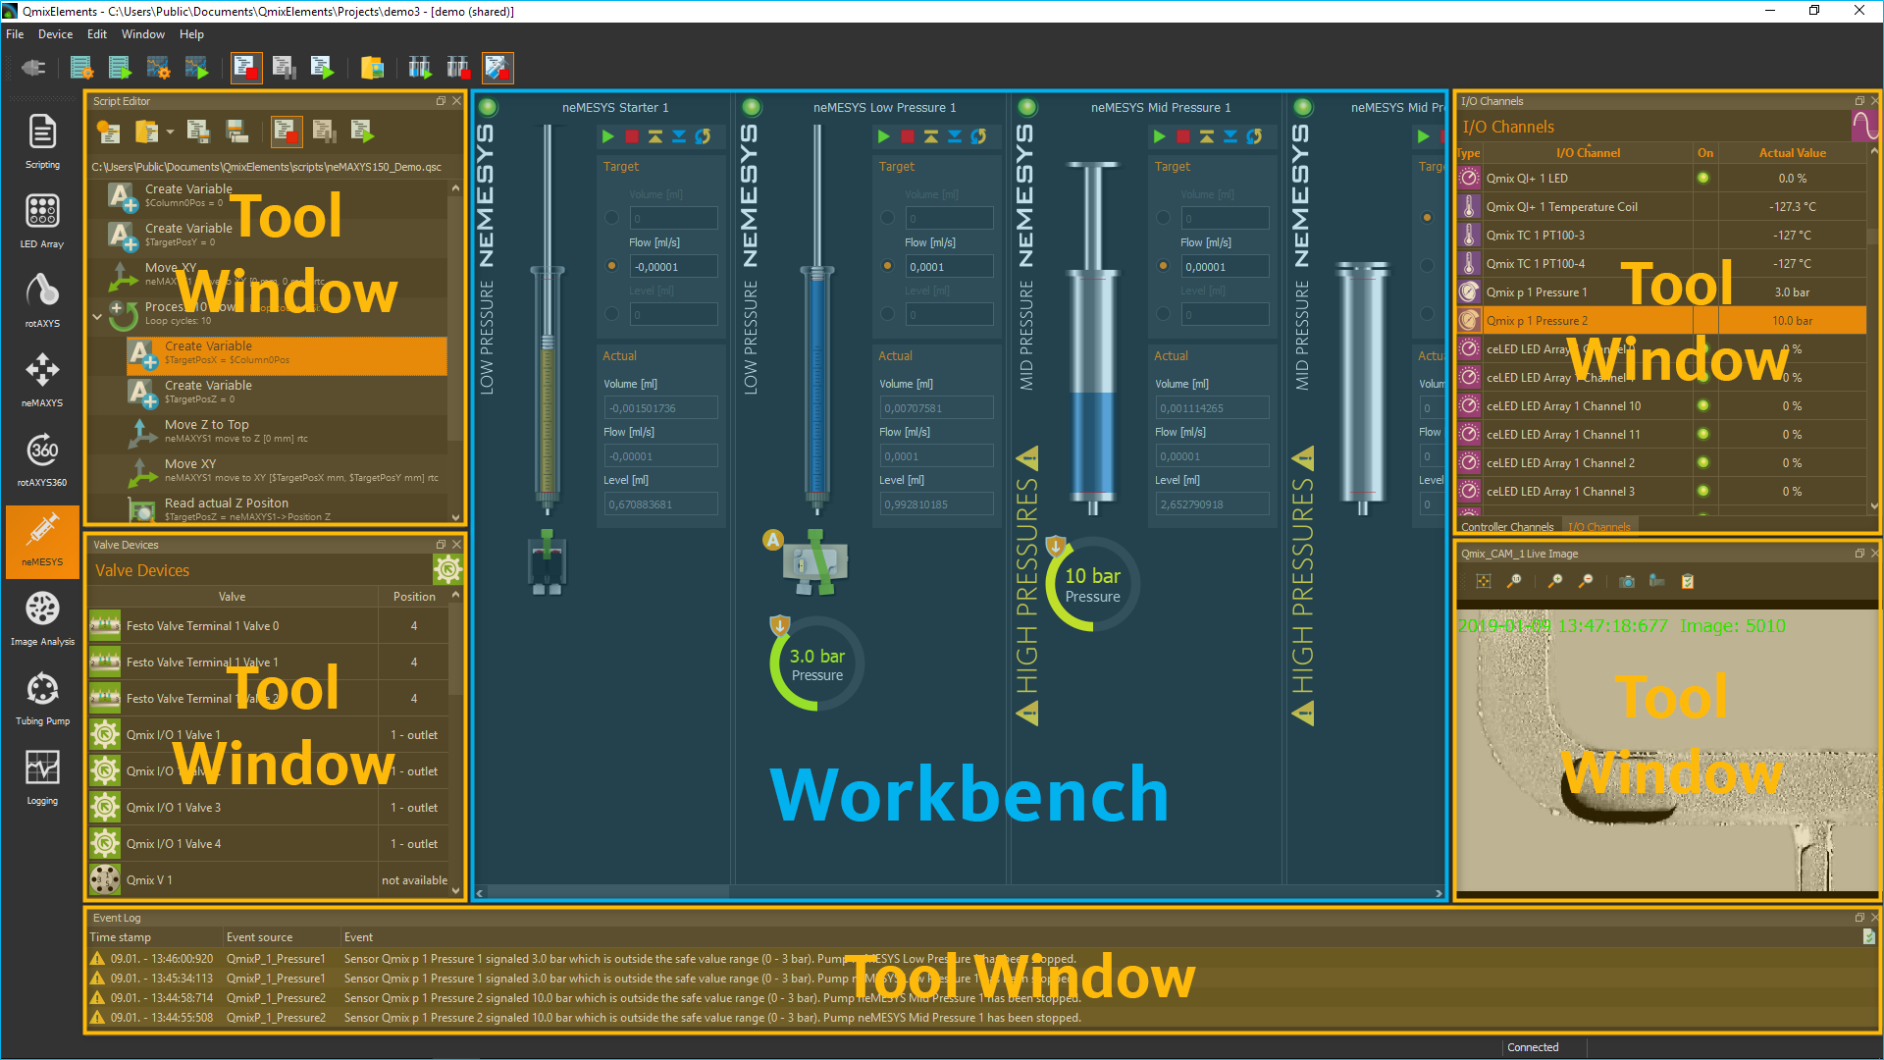
Task: Select the Flow radio button on neMESYS Starter 1
Action: tap(612, 266)
